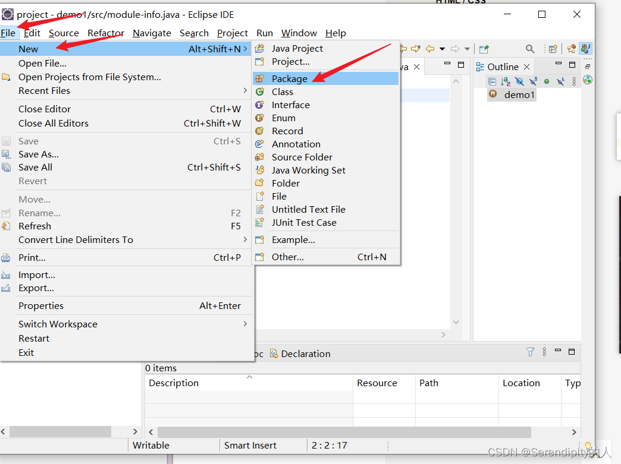Click the Record icon in submenu
Screen dimensions: 621x464
pos(260,131)
